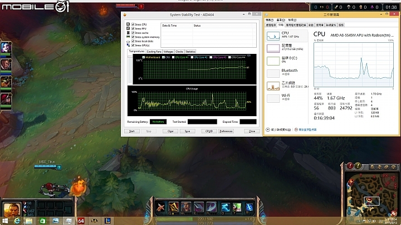Open the File menu in Task Manager
Screen dimensions: 401x225
point(270,20)
